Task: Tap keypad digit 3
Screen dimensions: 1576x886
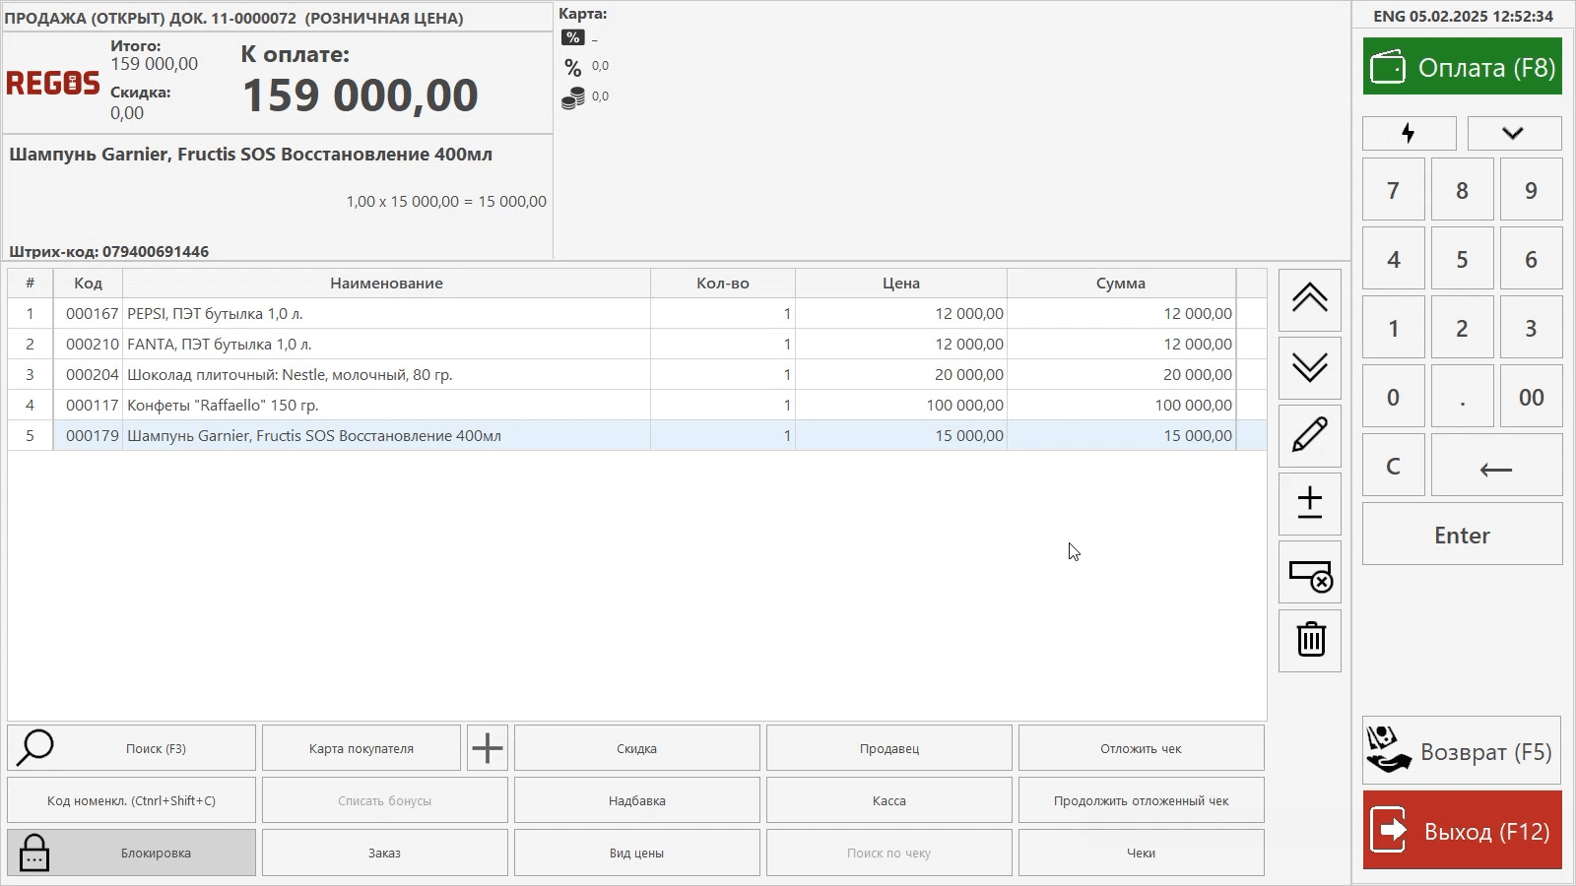Action: point(1531,328)
